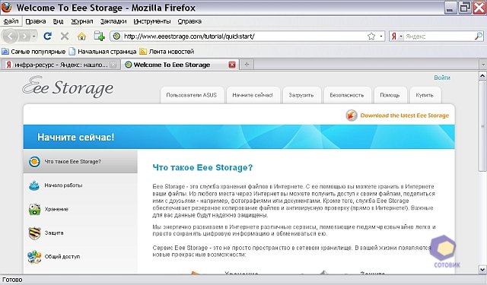The width and height of the screenshot is (487, 285).
Task: Open the Журнал menu
Action: coord(82,21)
